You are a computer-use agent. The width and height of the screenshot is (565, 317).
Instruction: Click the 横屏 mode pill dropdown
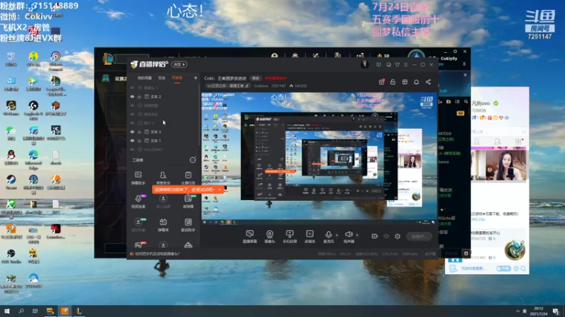coord(179,65)
